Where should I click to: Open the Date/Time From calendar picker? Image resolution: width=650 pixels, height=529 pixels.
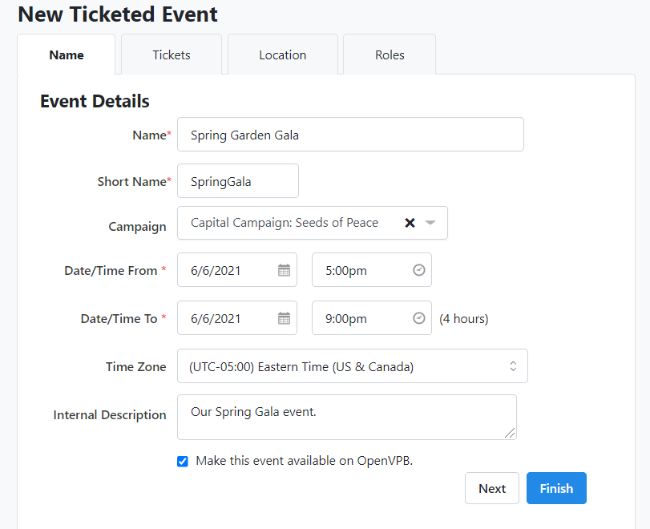coord(284,270)
